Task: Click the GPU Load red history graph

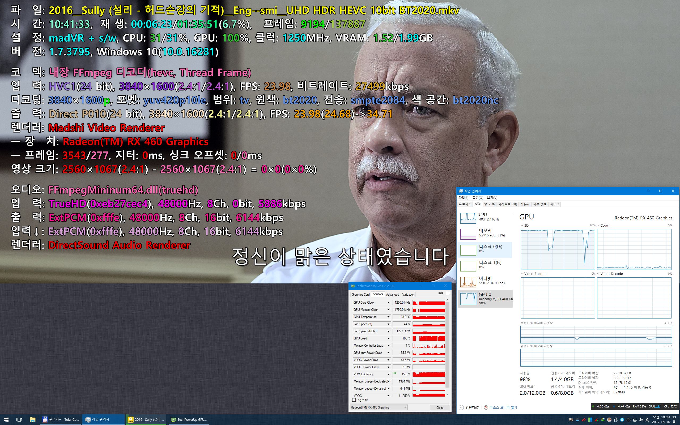Action: pos(429,338)
